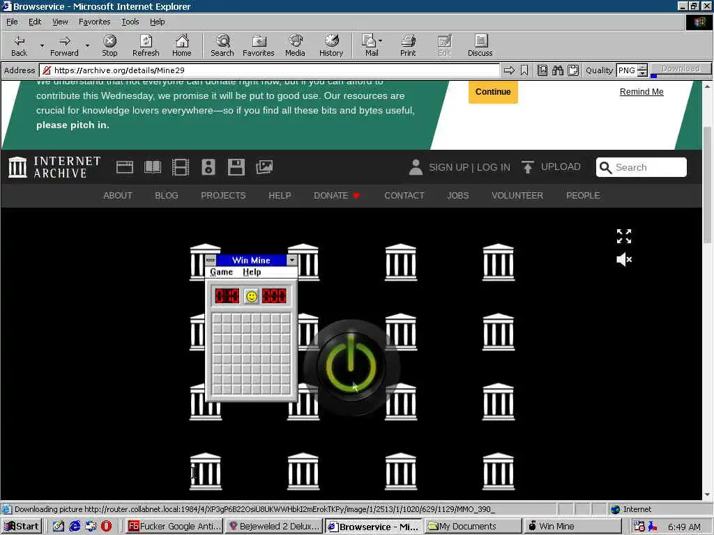The height and width of the screenshot is (535, 714).
Task: Enter fullscreen mode for emulator
Action: pyautogui.click(x=624, y=236)
